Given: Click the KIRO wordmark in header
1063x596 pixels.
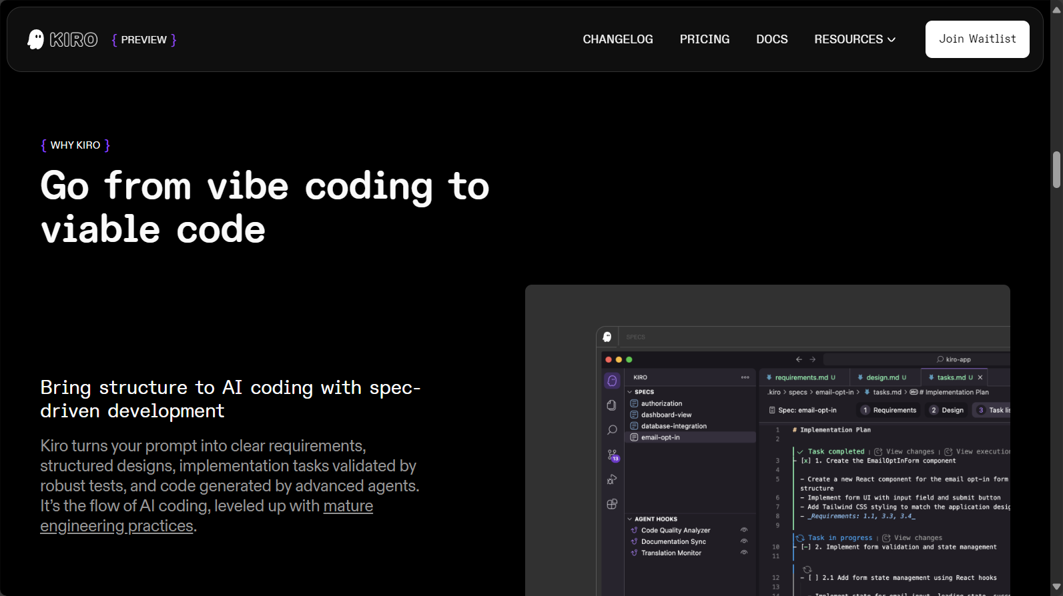Looking at the screenshot, I should 73,39.
